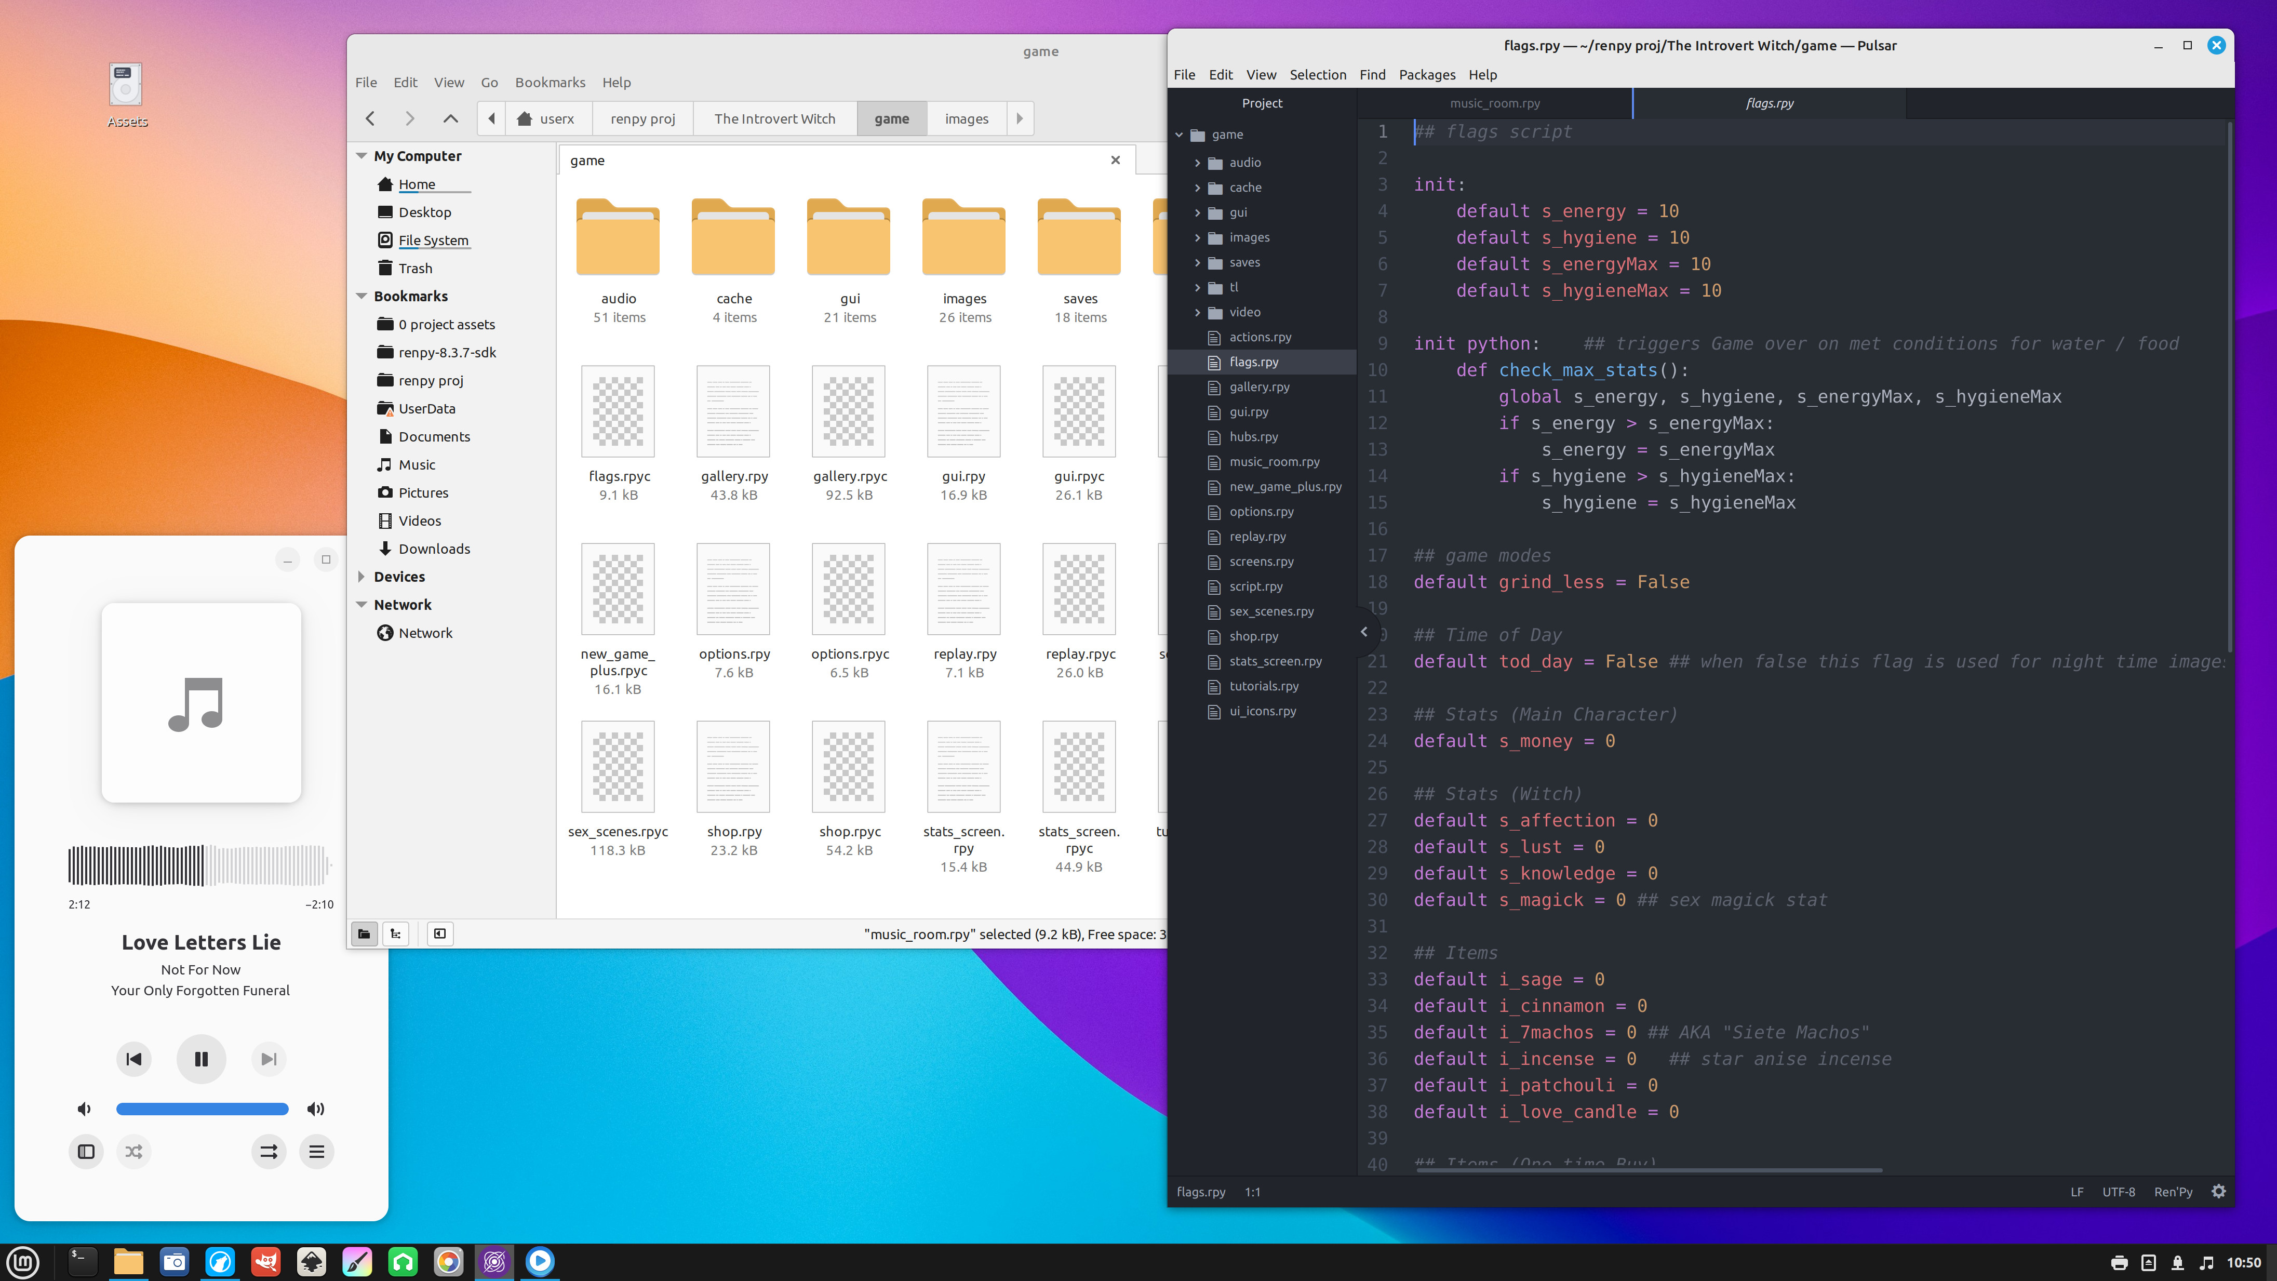Toggle the music player sidebar view
Screen dimensions: 2277x1281
(86, 1151)
